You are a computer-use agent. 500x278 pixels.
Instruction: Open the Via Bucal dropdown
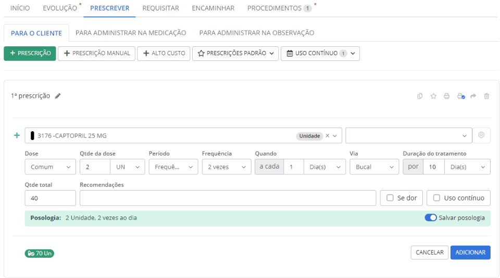tap(374, 167)
